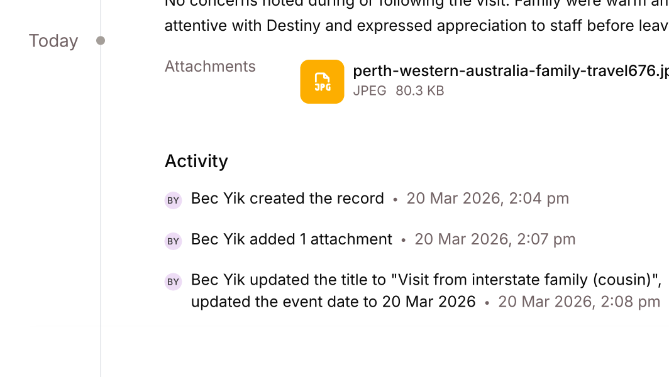Select the Today timeline dot marker

tap(101, 41)
